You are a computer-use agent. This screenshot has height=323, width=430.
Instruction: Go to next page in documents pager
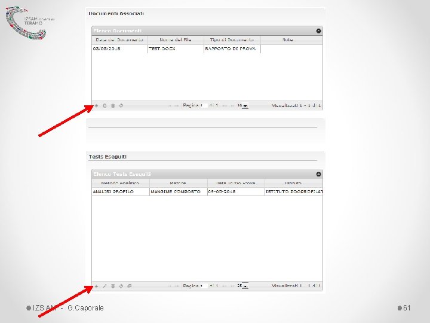pos(225,106)
